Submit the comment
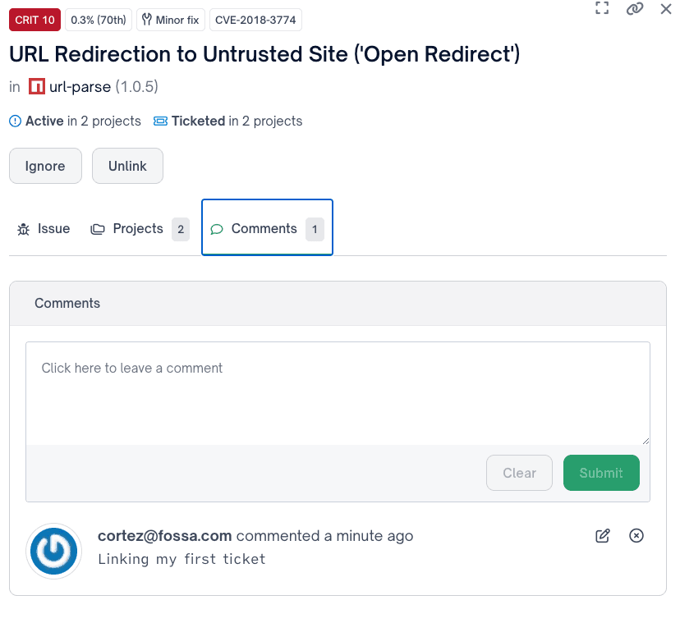 pos(601,473)
